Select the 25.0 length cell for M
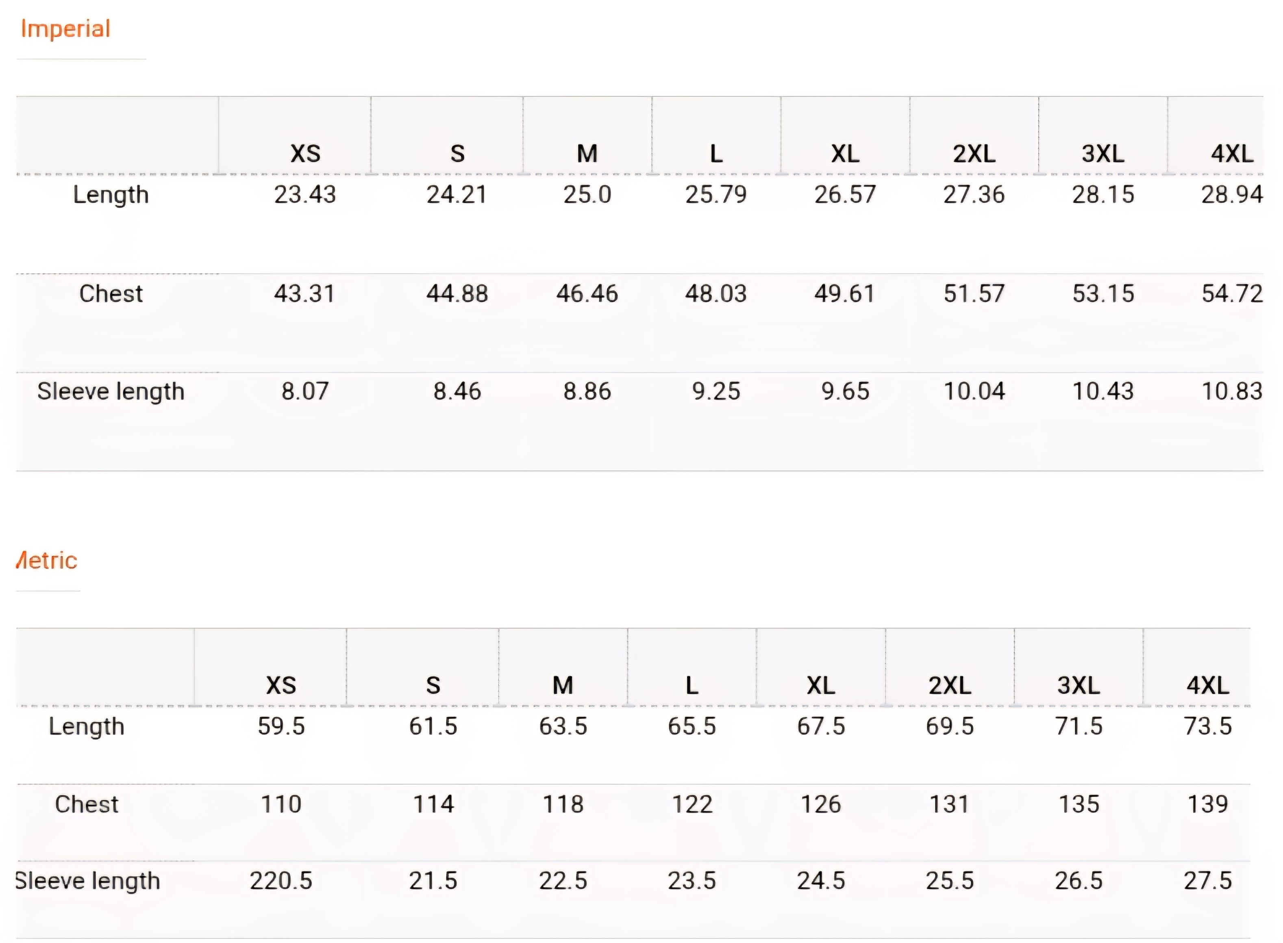 pyautogui.click(x=587, y=195)
